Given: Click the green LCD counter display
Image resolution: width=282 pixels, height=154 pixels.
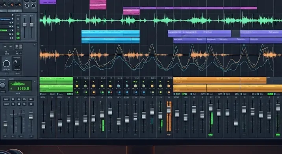Looking at the screenshot, I should click(20, 86).
